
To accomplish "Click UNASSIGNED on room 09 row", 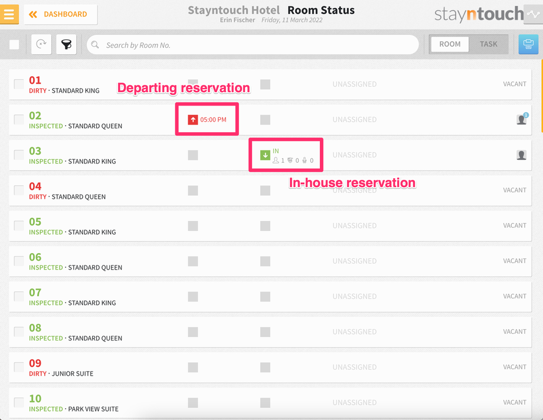I will (x=355, y=367).
